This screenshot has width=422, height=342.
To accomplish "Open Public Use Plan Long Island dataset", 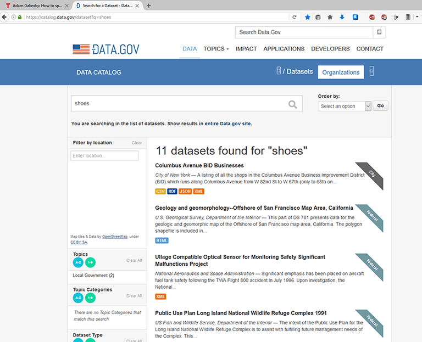I will point(241,313).
